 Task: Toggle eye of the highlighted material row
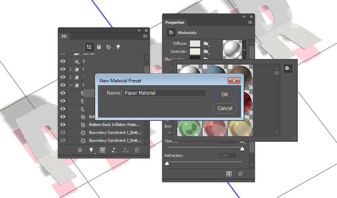pos(63,93)
